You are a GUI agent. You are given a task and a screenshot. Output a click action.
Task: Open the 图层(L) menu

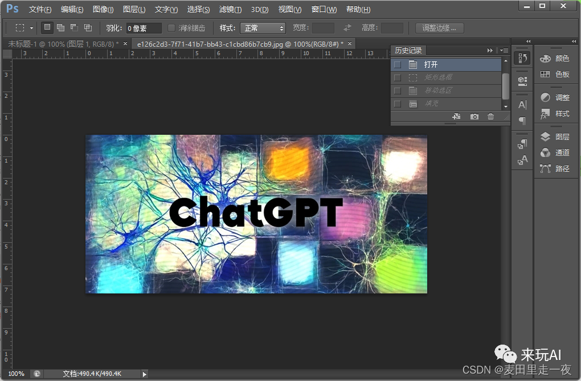pyautogui.click(x=134, y=9)
